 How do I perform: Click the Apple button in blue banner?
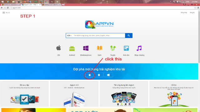[x=90, y=75]
